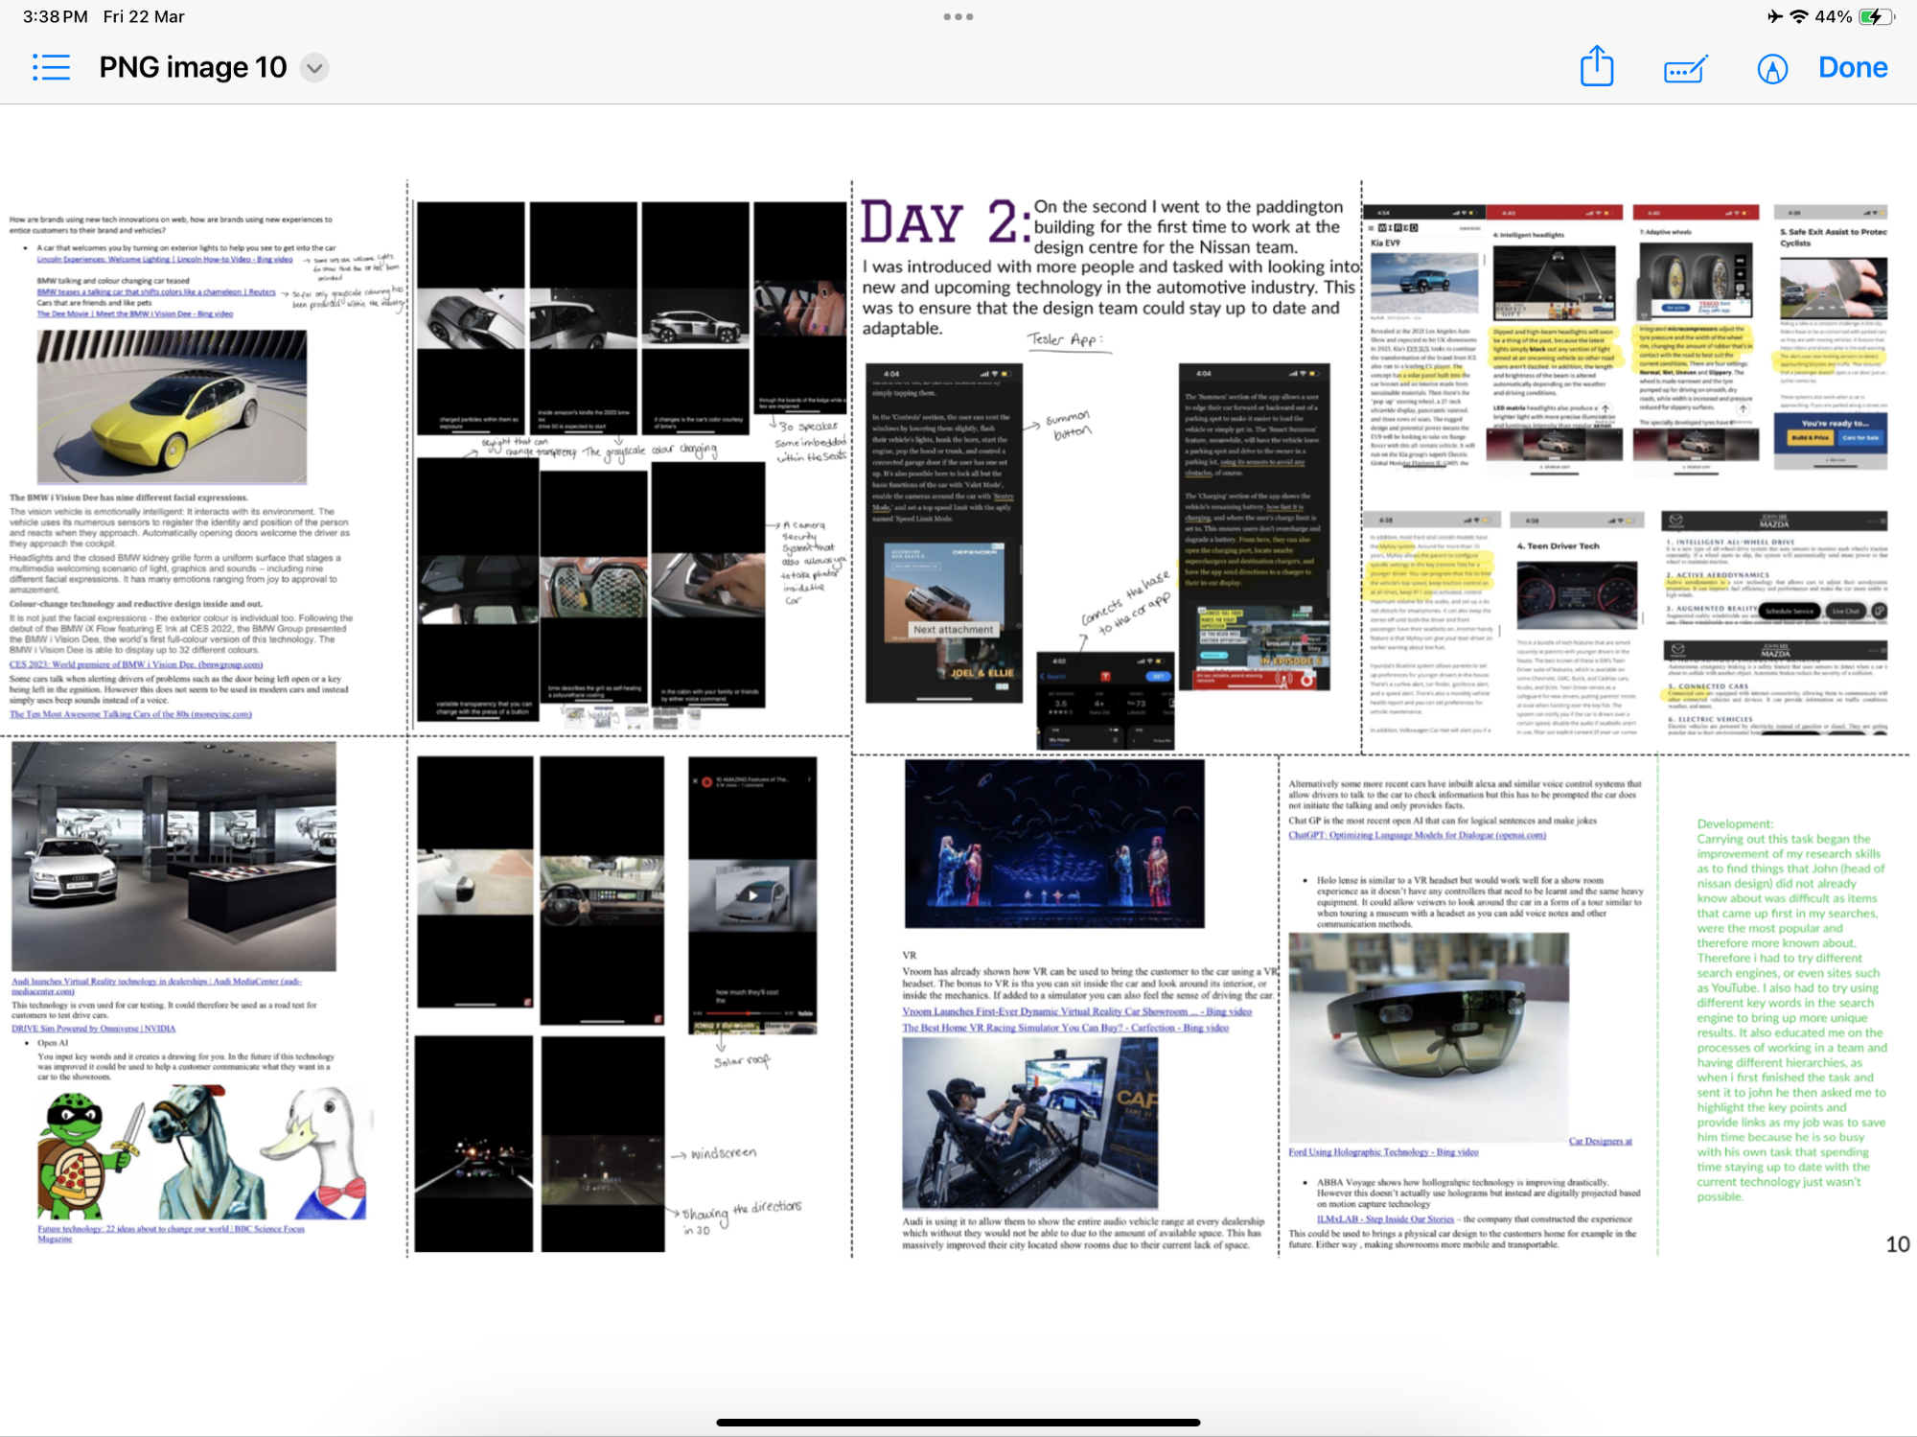The width and height of the screenshot is (1917, 1437).
Task: Tap the PNG image 10 title text
Action: (x=193, y=67)
